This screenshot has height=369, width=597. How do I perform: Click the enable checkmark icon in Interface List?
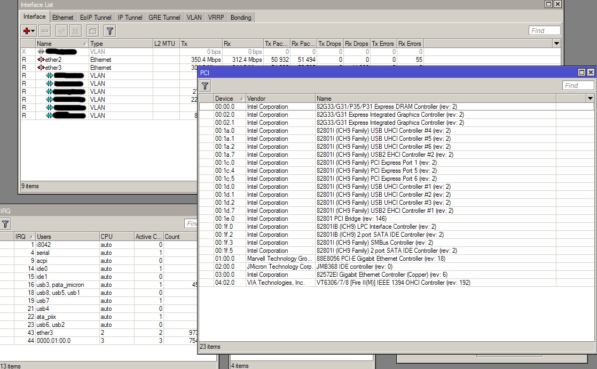61,31
